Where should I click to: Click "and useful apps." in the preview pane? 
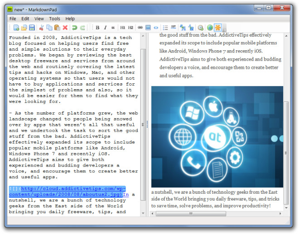(176, 76)
